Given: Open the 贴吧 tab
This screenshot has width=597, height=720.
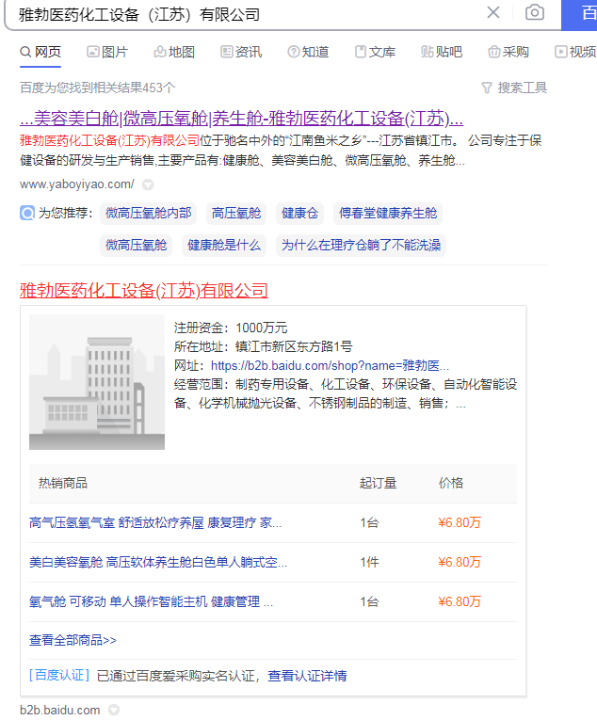Looking at the screenshot, I should pos(442,52).
